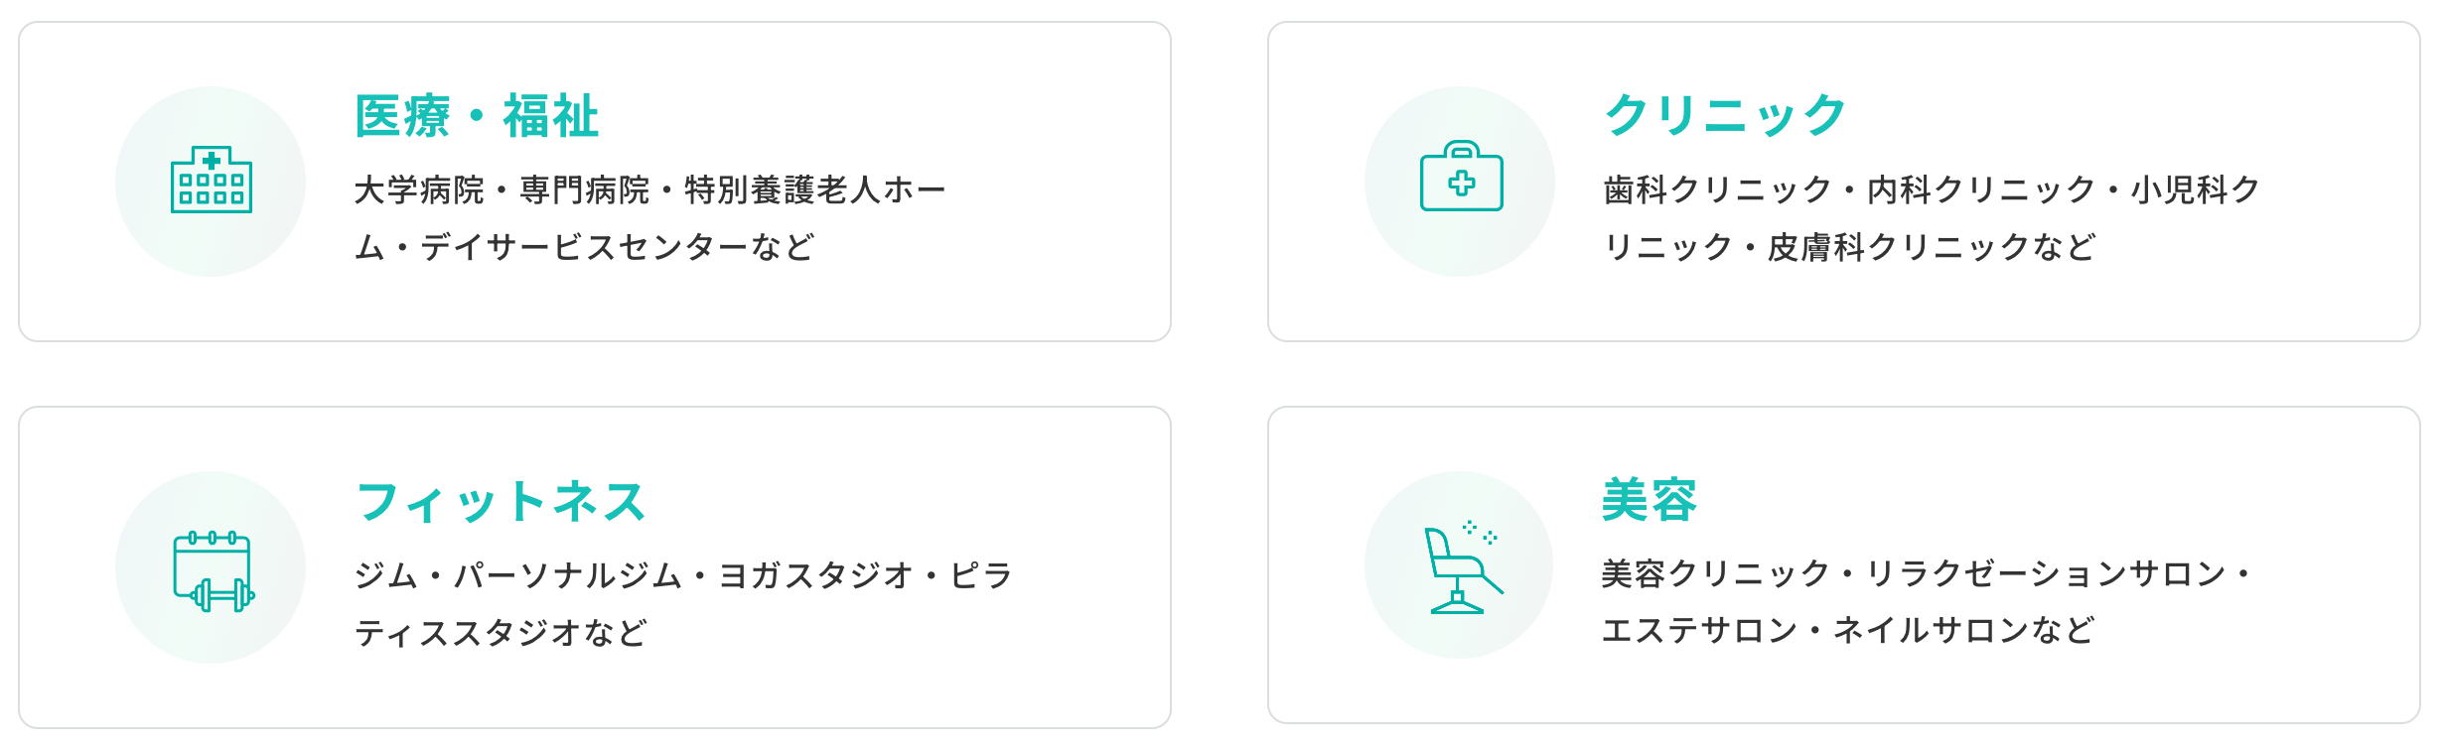
Task: Click the dumbbell on the fitness icon
Action: [222, 595]
